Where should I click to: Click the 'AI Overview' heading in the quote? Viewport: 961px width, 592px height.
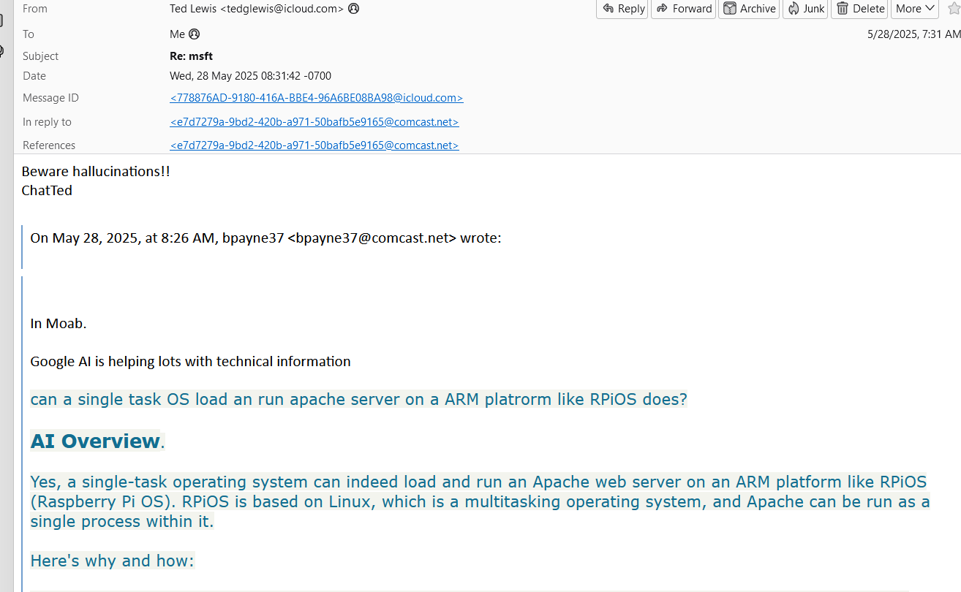95,441
